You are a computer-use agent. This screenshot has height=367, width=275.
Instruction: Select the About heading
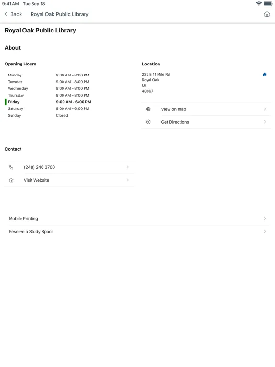tap(12, 48)
